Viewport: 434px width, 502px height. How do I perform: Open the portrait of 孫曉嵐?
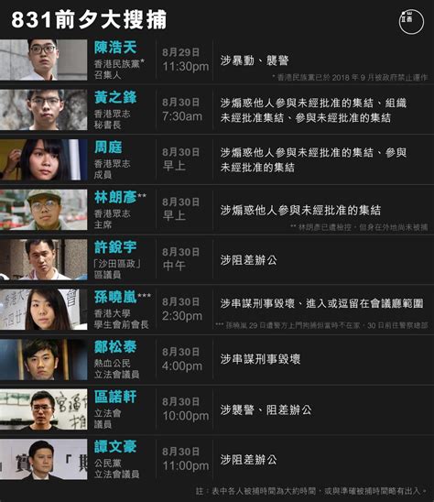coord(44,310)
